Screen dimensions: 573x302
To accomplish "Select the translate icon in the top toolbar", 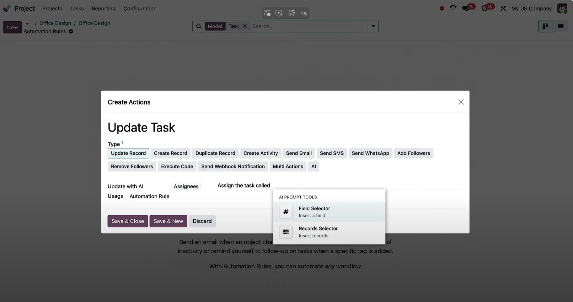I will click(x=303, y=13).
